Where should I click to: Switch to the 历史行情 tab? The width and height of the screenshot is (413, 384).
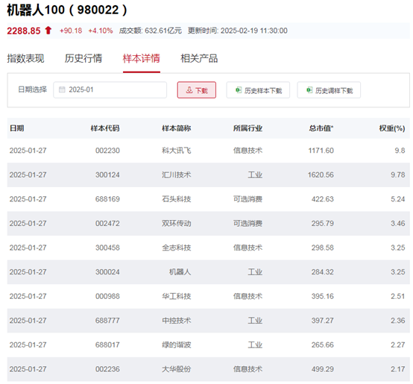pos(83,58)
